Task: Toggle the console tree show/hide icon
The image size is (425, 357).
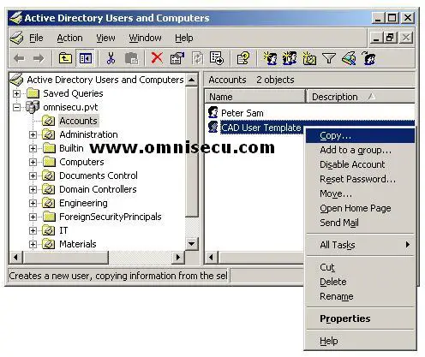Action: (x=85, y=58)
